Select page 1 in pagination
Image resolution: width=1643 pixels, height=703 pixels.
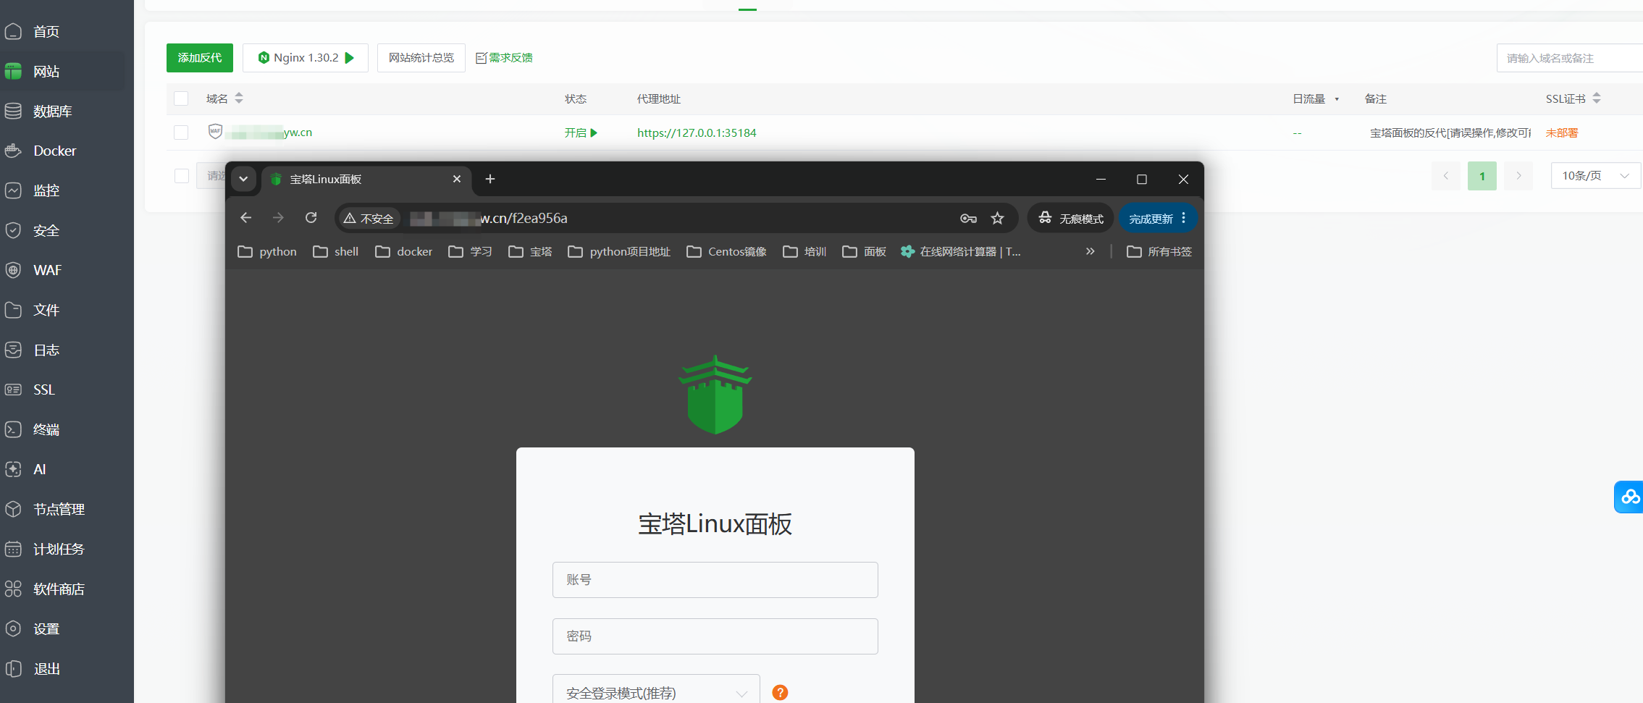1482,176
